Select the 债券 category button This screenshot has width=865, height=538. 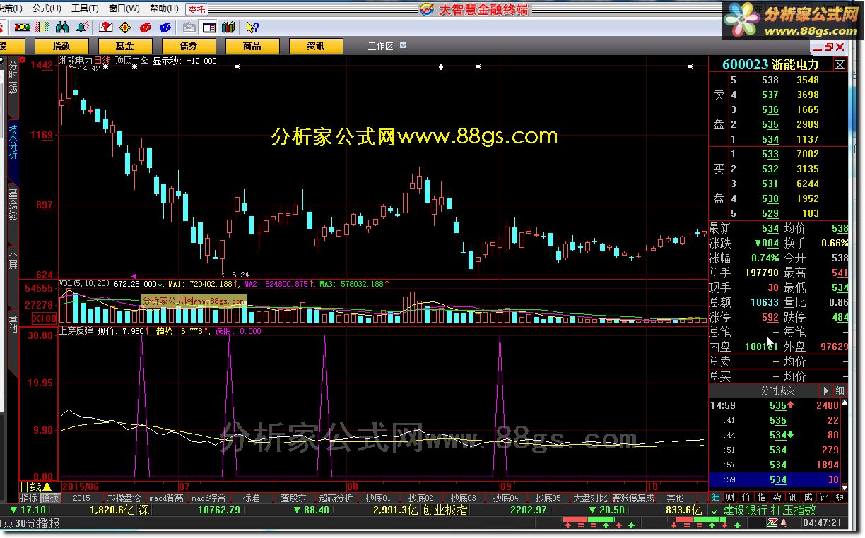click(x=189, y=46)
